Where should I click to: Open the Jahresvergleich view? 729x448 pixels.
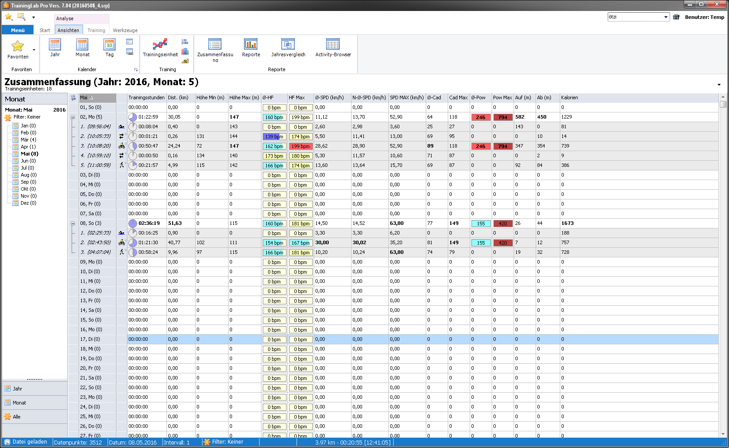288,48
